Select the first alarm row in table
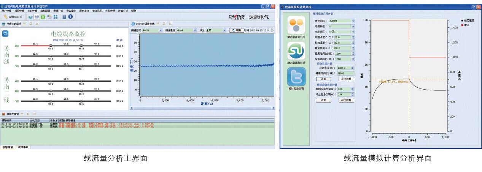 pyautogui.click(x=76, y=124)
